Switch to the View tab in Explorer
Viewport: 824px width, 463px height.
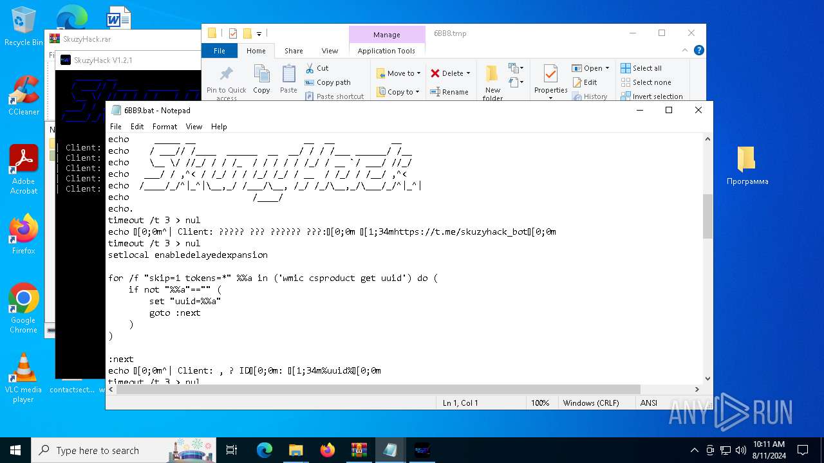(330, 51)
